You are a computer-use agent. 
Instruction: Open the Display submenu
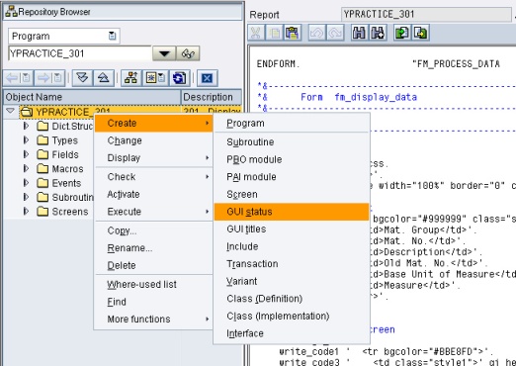[x=153, y=158]
